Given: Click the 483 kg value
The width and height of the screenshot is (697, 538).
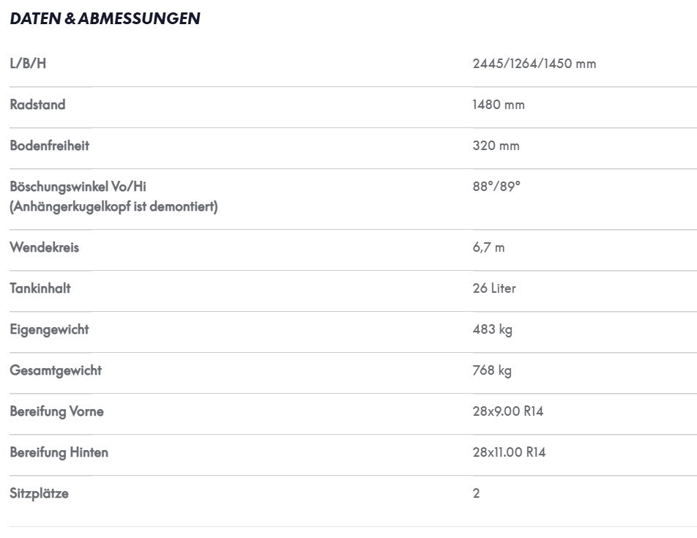Looking at the screenshot, I should [493, 329].
